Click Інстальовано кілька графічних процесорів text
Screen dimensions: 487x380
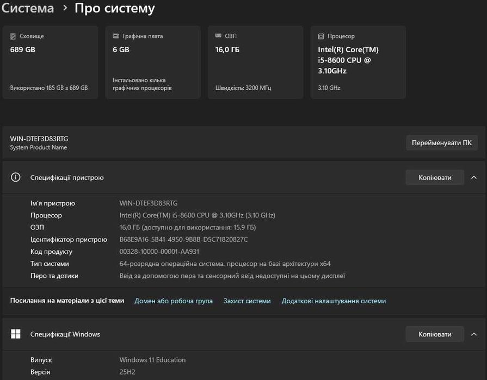[x=142, y=84]
